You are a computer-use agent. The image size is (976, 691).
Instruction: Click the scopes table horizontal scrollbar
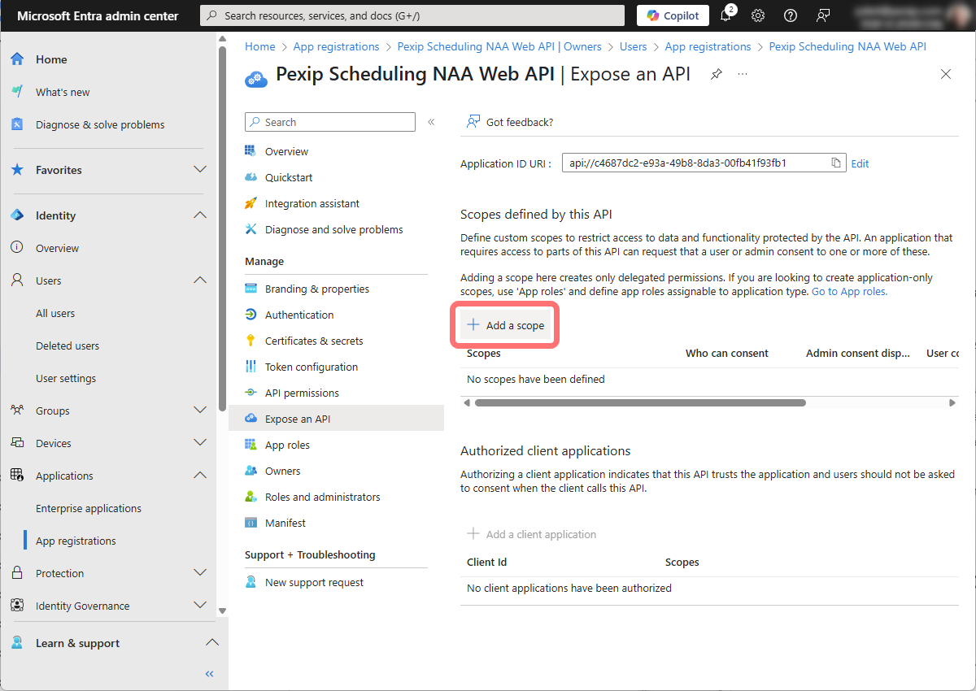(x=639, y=402)
